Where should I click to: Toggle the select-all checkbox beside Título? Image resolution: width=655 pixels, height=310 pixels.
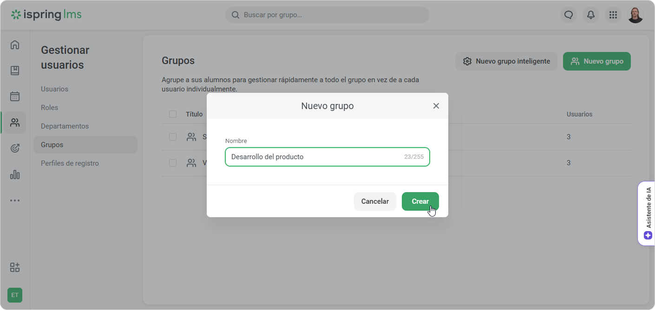[x=173, y=114]
